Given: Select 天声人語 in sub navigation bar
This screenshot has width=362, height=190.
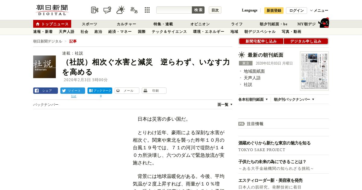Looking at the screenshot, I should point(66,32).
